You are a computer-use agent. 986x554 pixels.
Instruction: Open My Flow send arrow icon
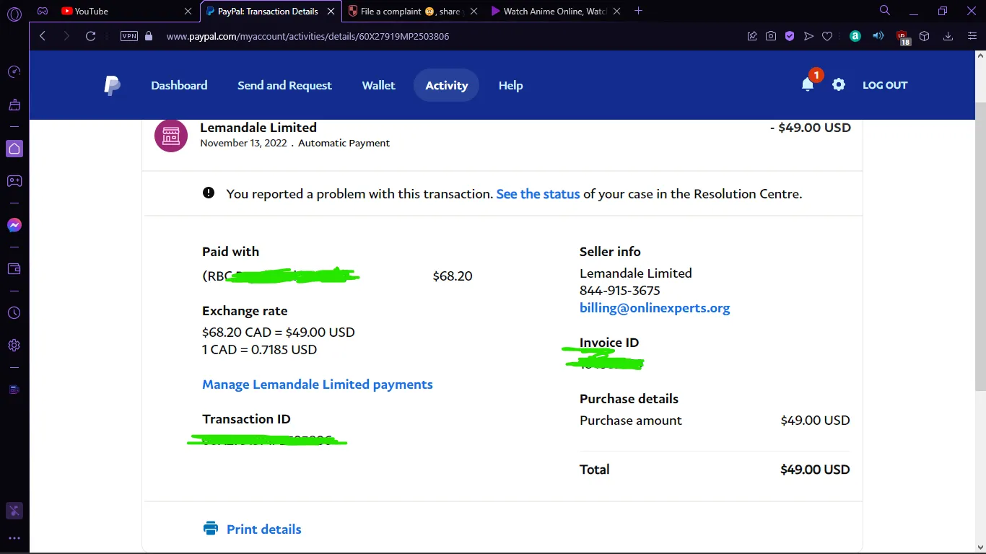(808, 36)
